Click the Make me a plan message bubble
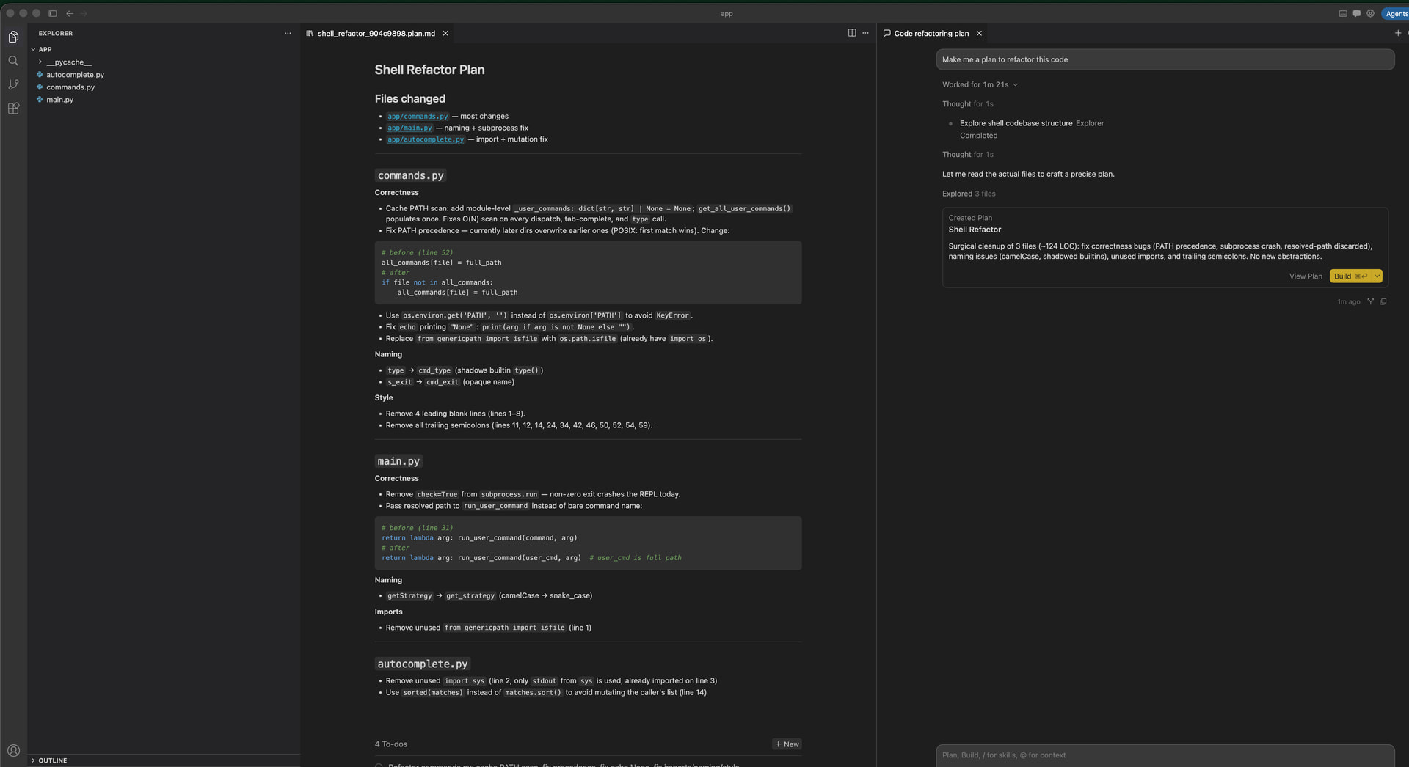Viewport: 1409px width, 767px height. click(x=1165, y=59)
